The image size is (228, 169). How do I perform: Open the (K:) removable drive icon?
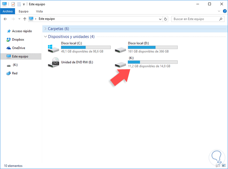click(x=121, y=63)
